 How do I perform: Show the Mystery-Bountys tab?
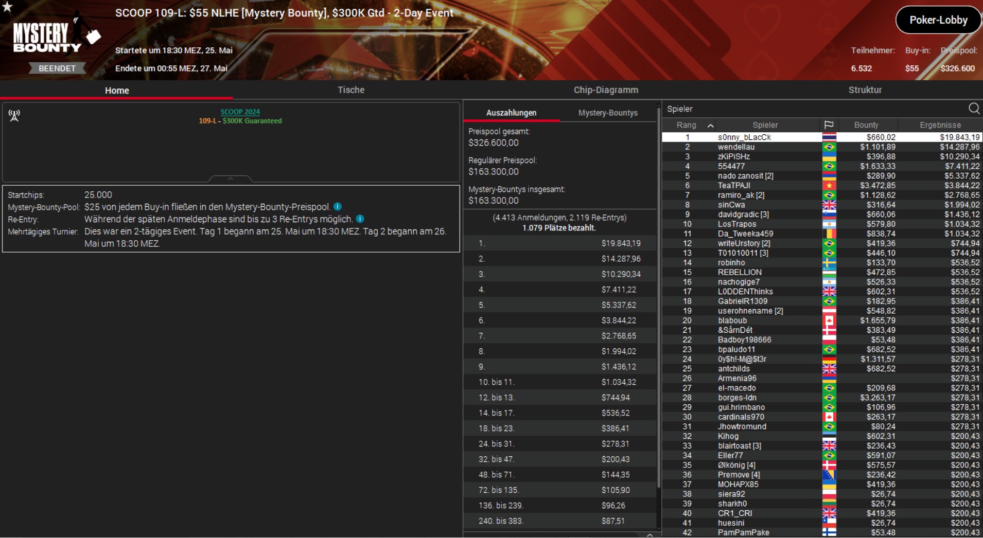pos(607,113)
